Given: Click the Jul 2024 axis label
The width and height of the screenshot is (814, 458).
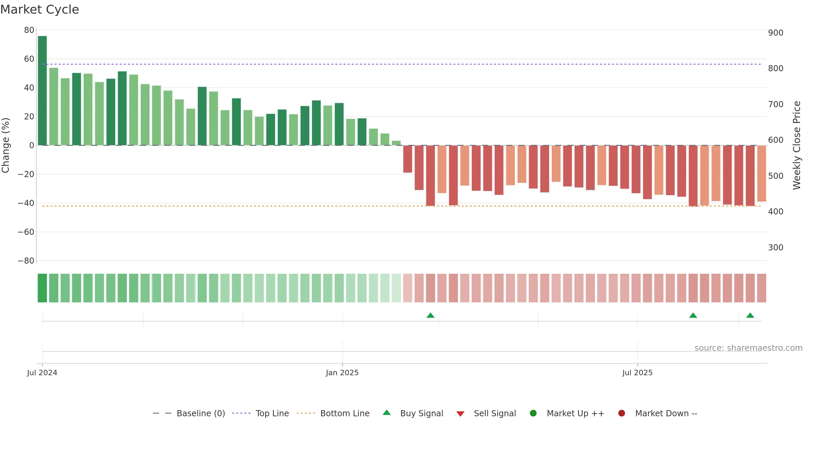Looking at the screenshot, I should pyautogui.click(x=42, y=373).
